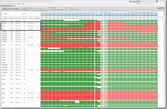Open the Region column filter dropdown
The width and height of the screenshot is (167, 109).
[14, 18]
